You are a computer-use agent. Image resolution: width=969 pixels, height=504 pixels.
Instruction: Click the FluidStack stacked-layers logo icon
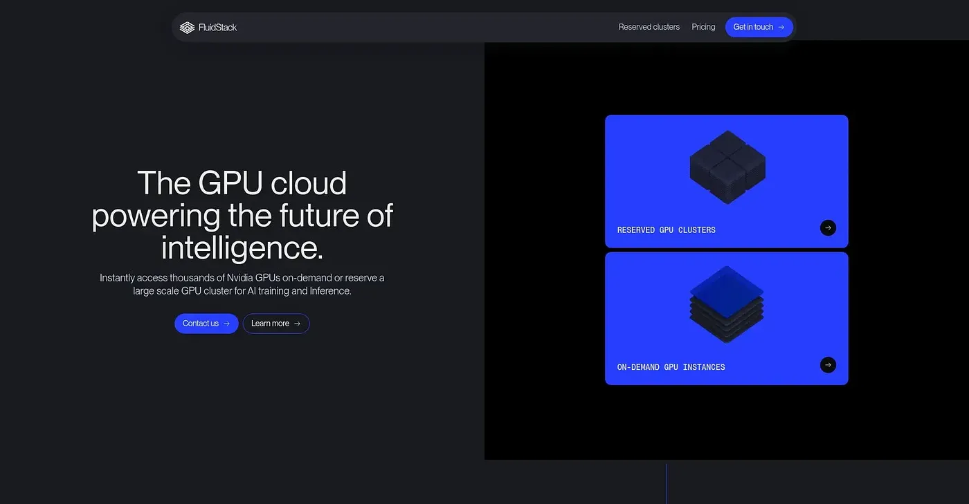pos(187,28)
